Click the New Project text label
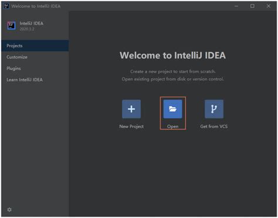 [131, 127]
